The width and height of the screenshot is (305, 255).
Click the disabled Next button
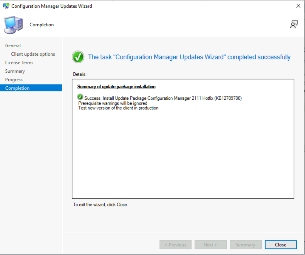pos(211,245)
